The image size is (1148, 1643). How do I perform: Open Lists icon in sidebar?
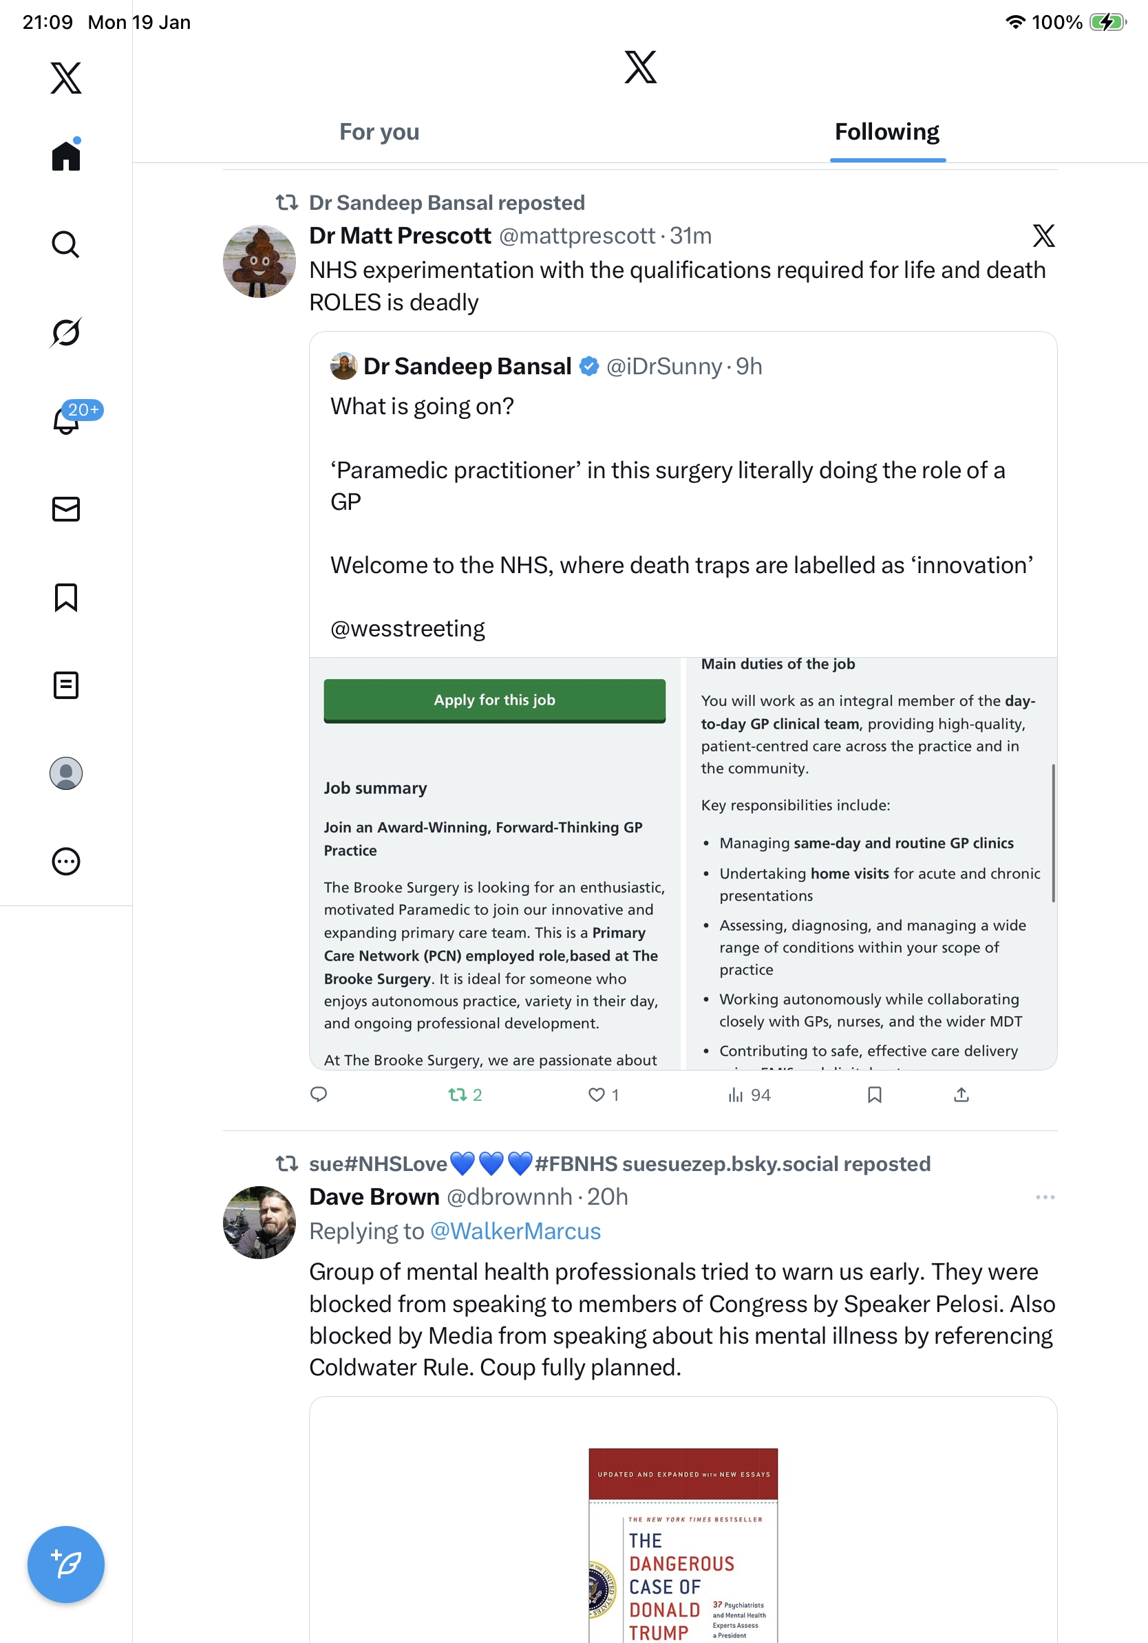coord(65,685)
